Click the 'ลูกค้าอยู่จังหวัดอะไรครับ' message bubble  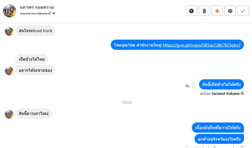219,139
